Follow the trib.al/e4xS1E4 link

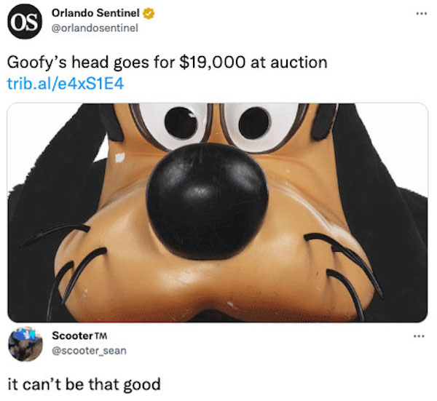coord(66,84)
